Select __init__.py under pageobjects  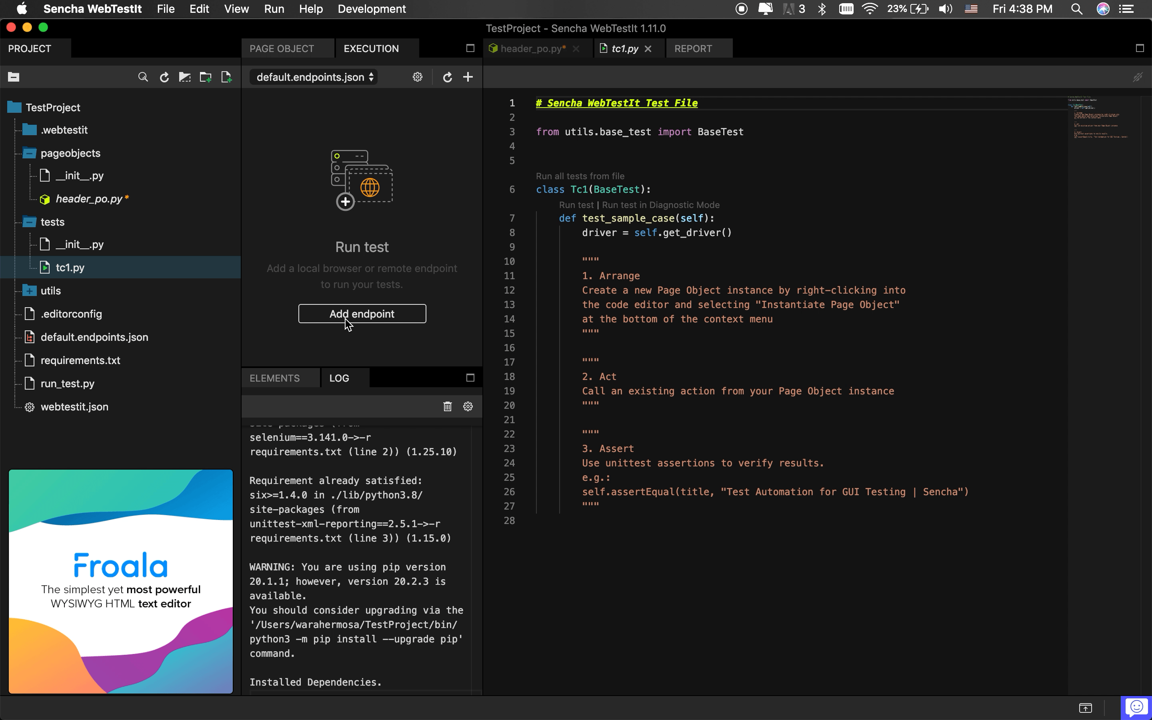tap(80, 176)
